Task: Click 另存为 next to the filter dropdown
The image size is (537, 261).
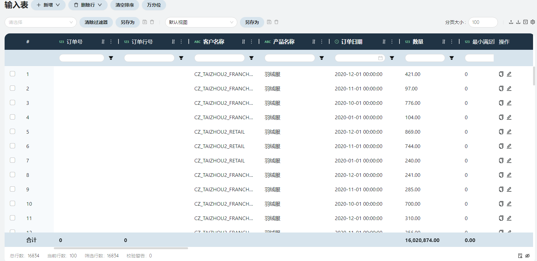Action: (128, 22)
